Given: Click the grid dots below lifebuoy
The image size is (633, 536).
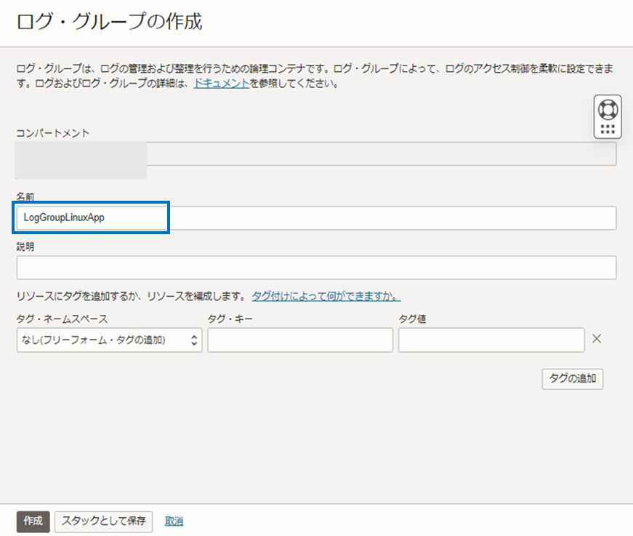Looking at the screenshot, I should point(608,129).
